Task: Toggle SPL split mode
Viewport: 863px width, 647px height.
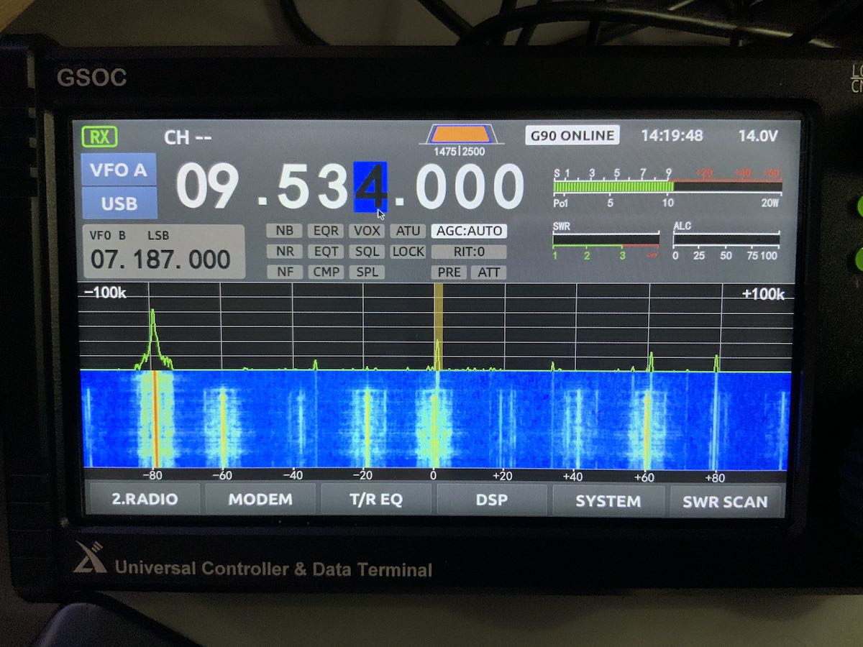Action: 367,272
